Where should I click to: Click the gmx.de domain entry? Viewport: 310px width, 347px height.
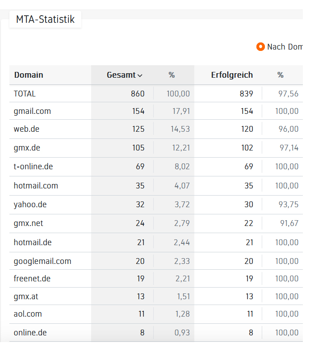27,148
